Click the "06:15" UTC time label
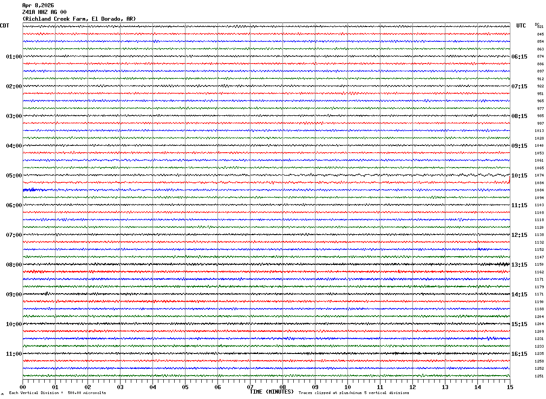This screenshot has width=546, height=399. point(519,57)
